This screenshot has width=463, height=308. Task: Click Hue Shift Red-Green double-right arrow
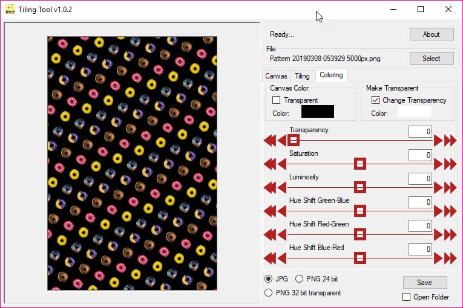(x=450, y=235)
